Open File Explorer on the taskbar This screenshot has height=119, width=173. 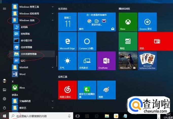coord(107,116)
